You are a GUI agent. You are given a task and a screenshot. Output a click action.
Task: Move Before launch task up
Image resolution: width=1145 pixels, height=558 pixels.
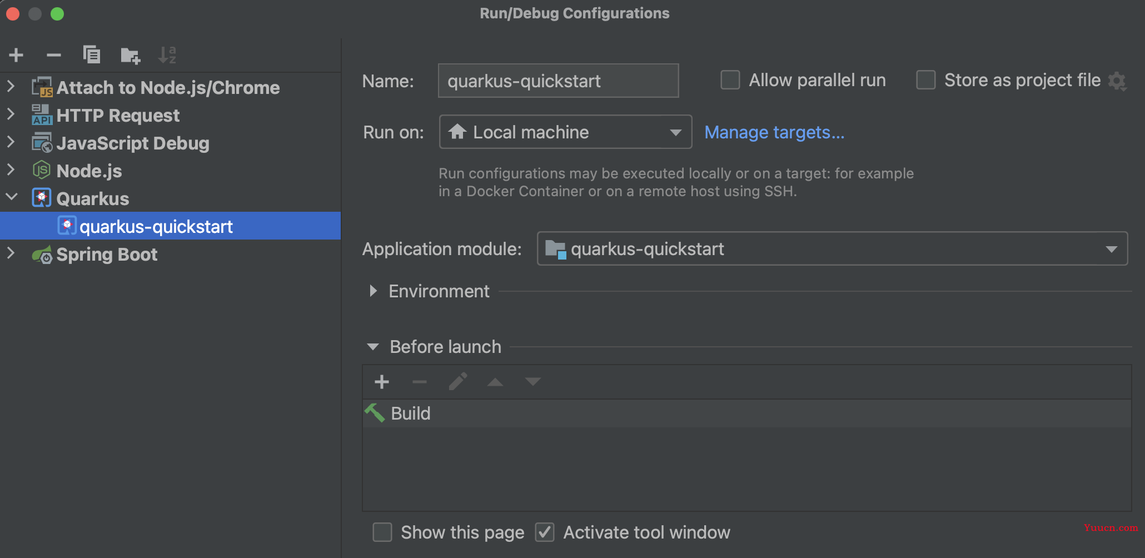coord(495,382)
